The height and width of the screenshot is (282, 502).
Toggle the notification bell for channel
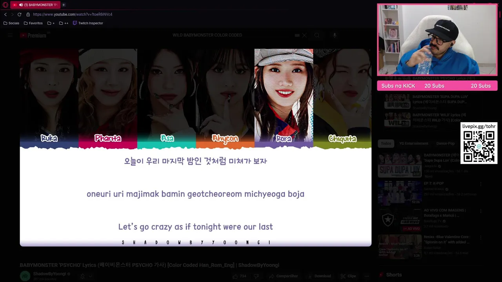[x=82, y=276]
